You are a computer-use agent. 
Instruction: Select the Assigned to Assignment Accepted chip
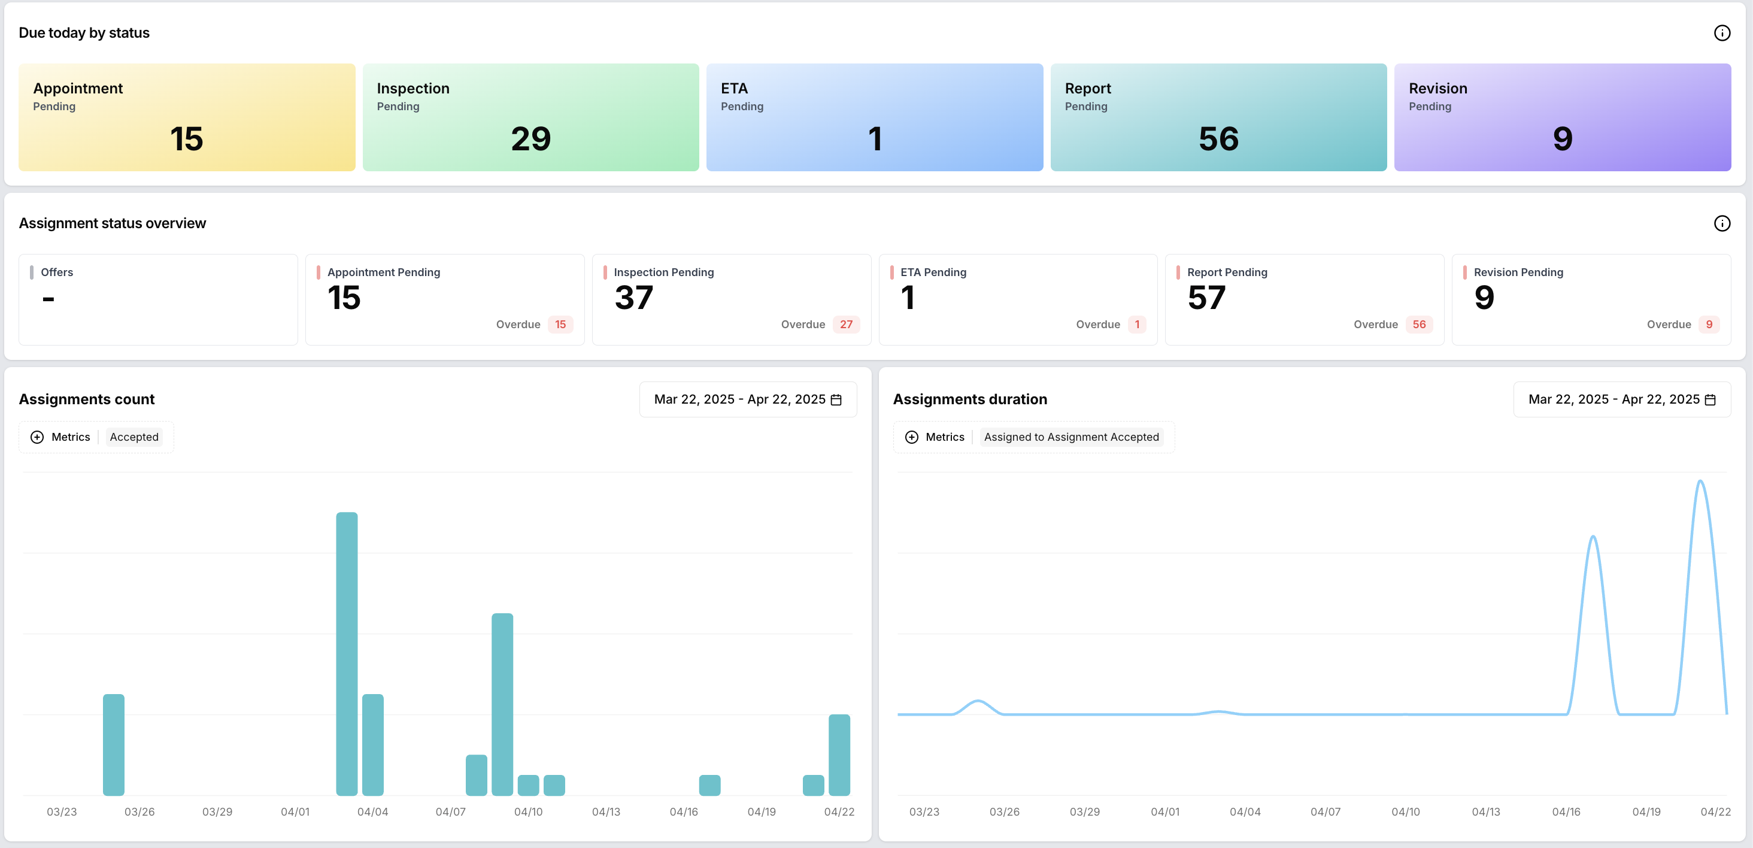(x=1070, y=437)
